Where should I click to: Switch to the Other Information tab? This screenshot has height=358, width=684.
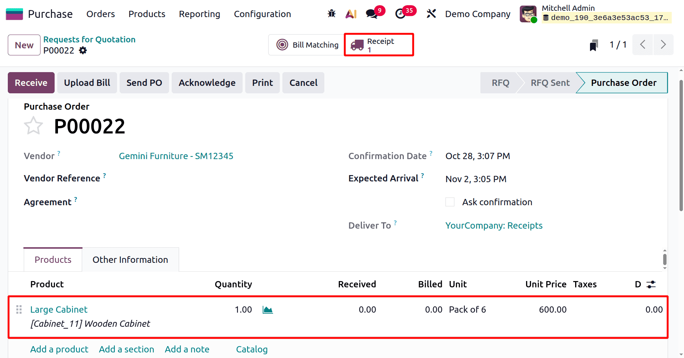[130, 259]
